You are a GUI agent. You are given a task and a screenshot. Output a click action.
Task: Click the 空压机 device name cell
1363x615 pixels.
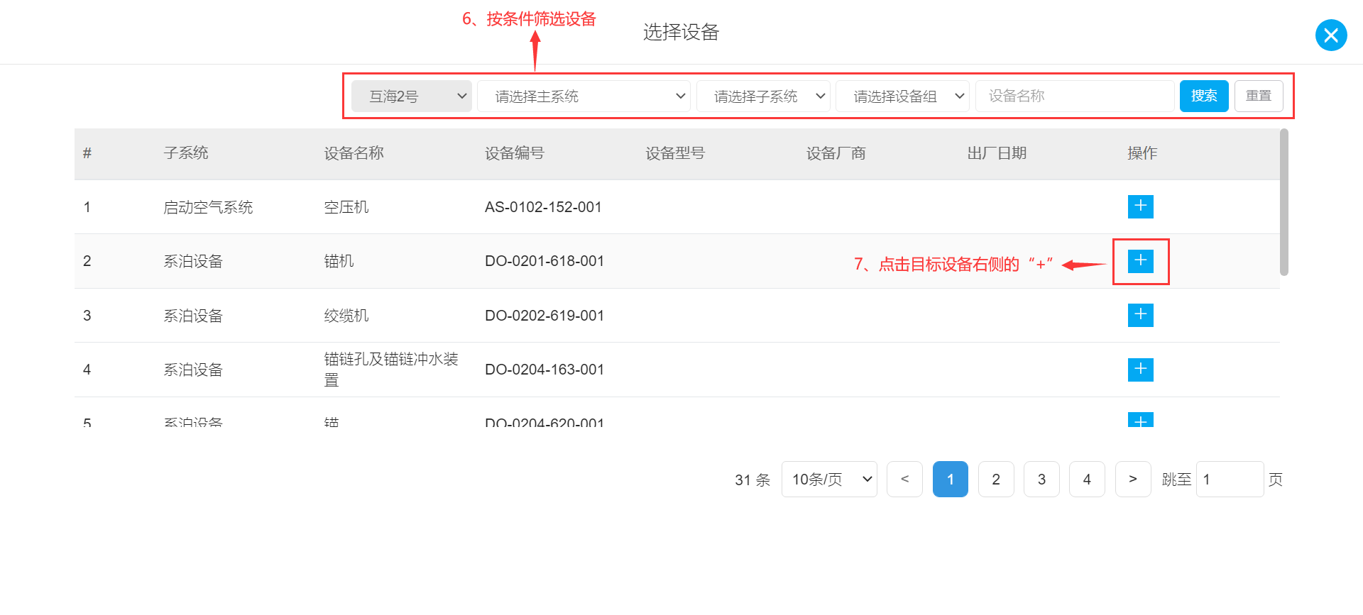point(346,207)
